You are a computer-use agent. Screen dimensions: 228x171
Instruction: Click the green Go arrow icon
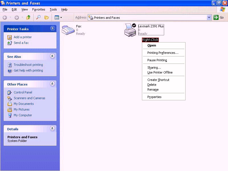(x=216, y=17)
